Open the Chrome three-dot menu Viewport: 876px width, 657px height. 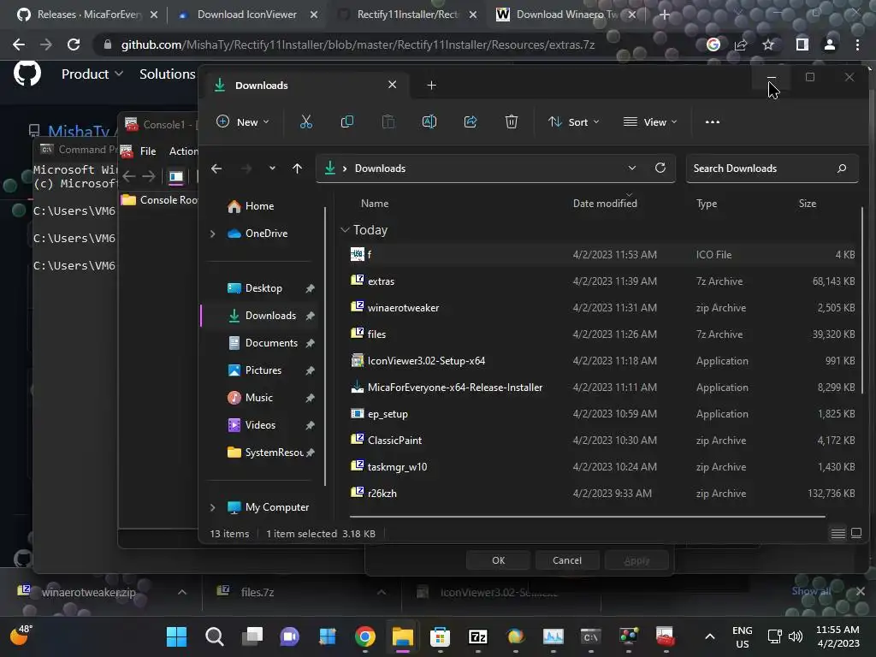(857, 44)
